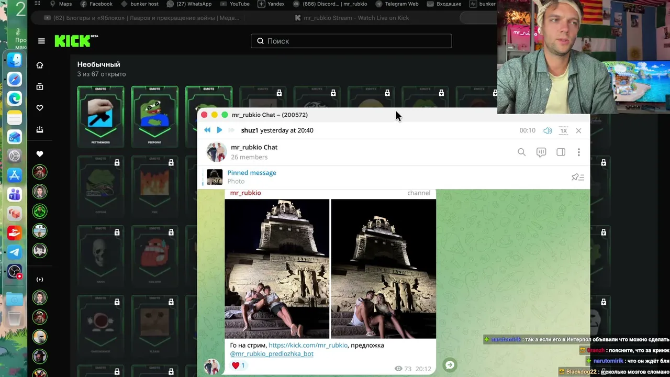Open the Входящие mail bookmark
Screen dimensions: 670x377
pyautogui.click(x=444, y=4)
